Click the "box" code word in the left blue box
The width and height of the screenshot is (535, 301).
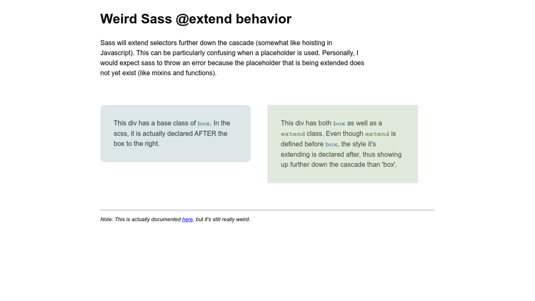point(203,124)
